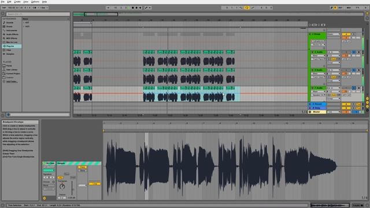Viewport: 370px width, 208px height.
Task: Fold the Group track header
Action: click(310, 34)
